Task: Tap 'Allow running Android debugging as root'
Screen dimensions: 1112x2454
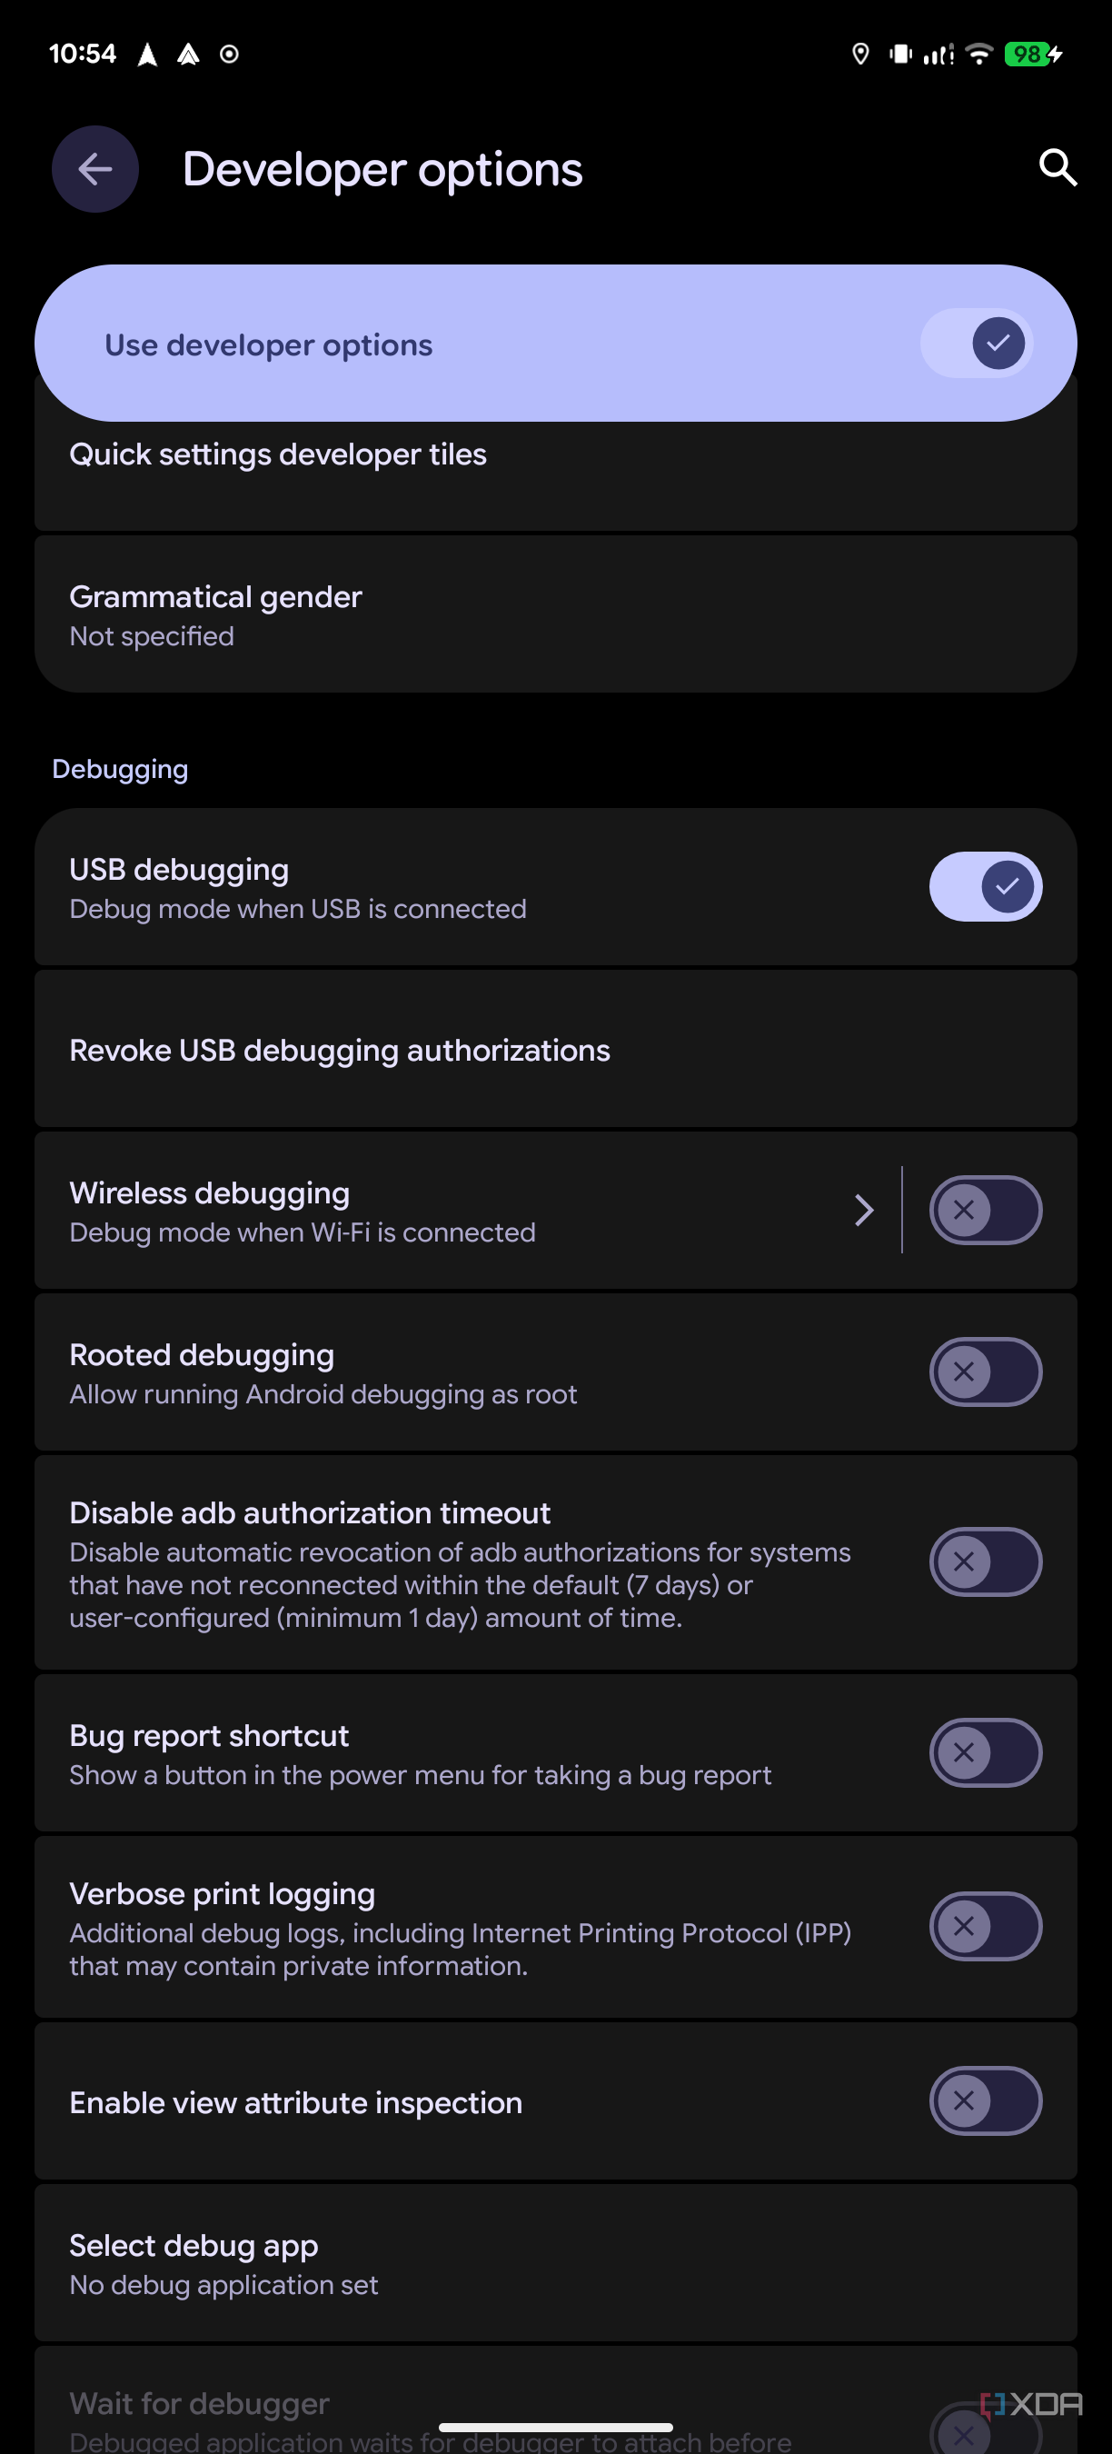Action: point(323,1393)
